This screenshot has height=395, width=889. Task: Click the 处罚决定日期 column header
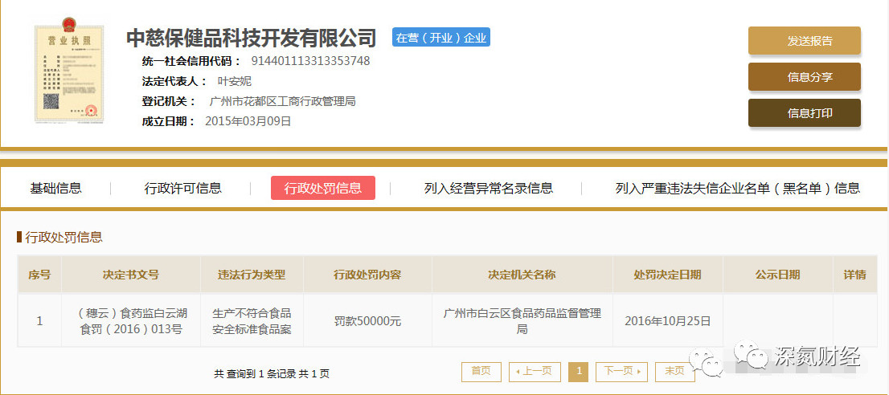(668, 275)
